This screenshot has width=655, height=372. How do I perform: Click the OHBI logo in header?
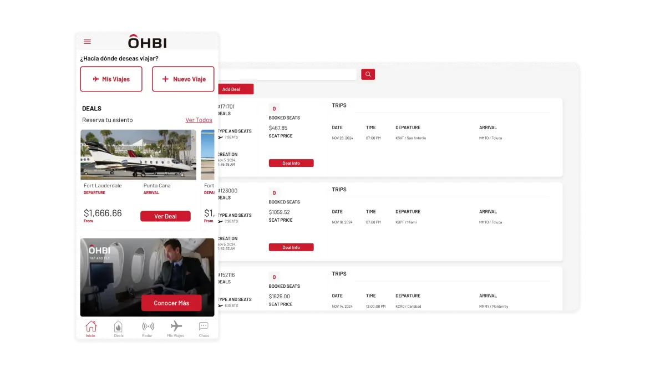[147, 42]
